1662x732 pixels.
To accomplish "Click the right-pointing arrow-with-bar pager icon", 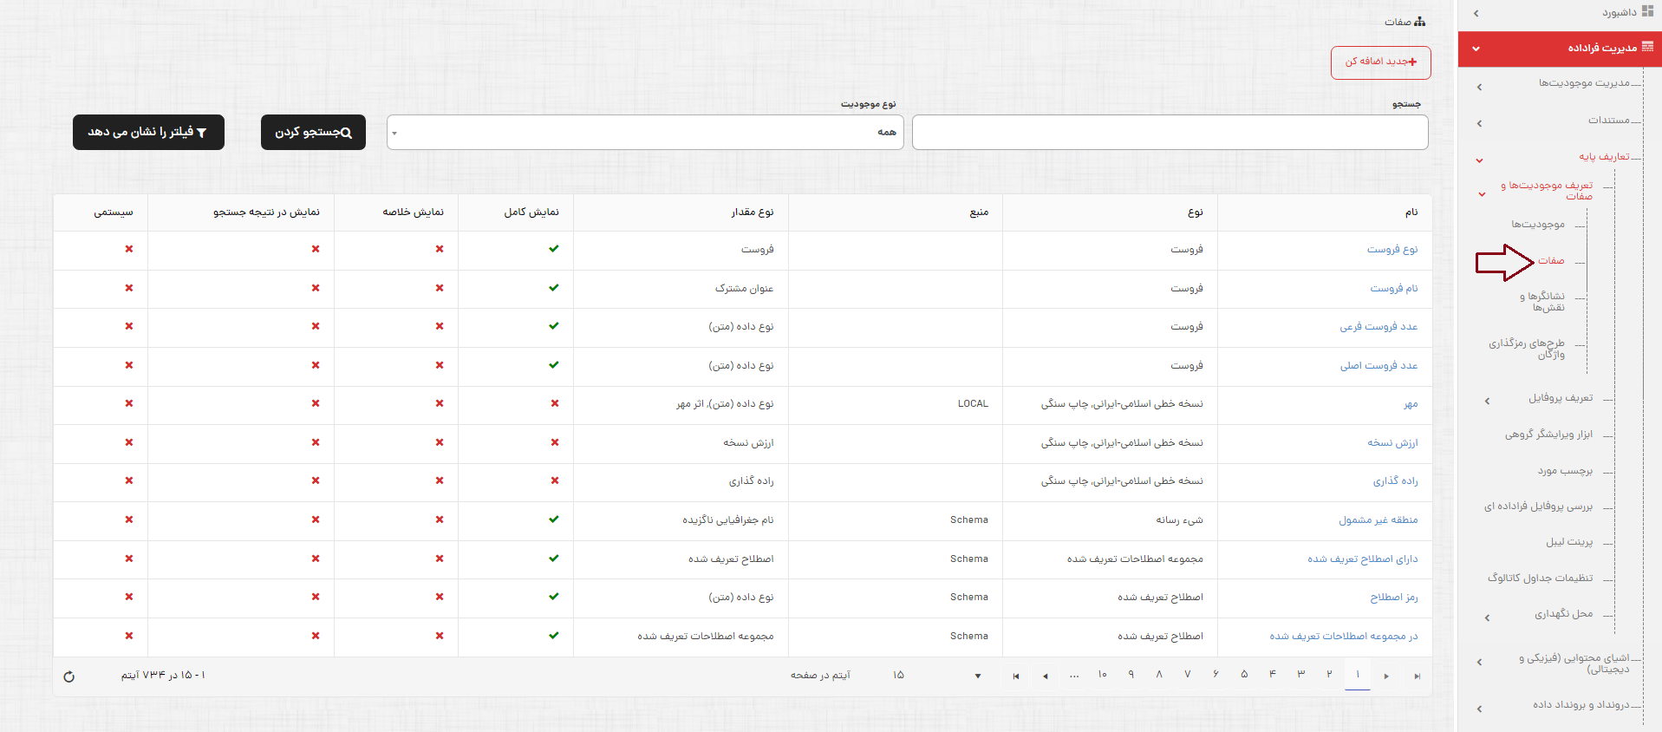I will [x=1417, y=676].
